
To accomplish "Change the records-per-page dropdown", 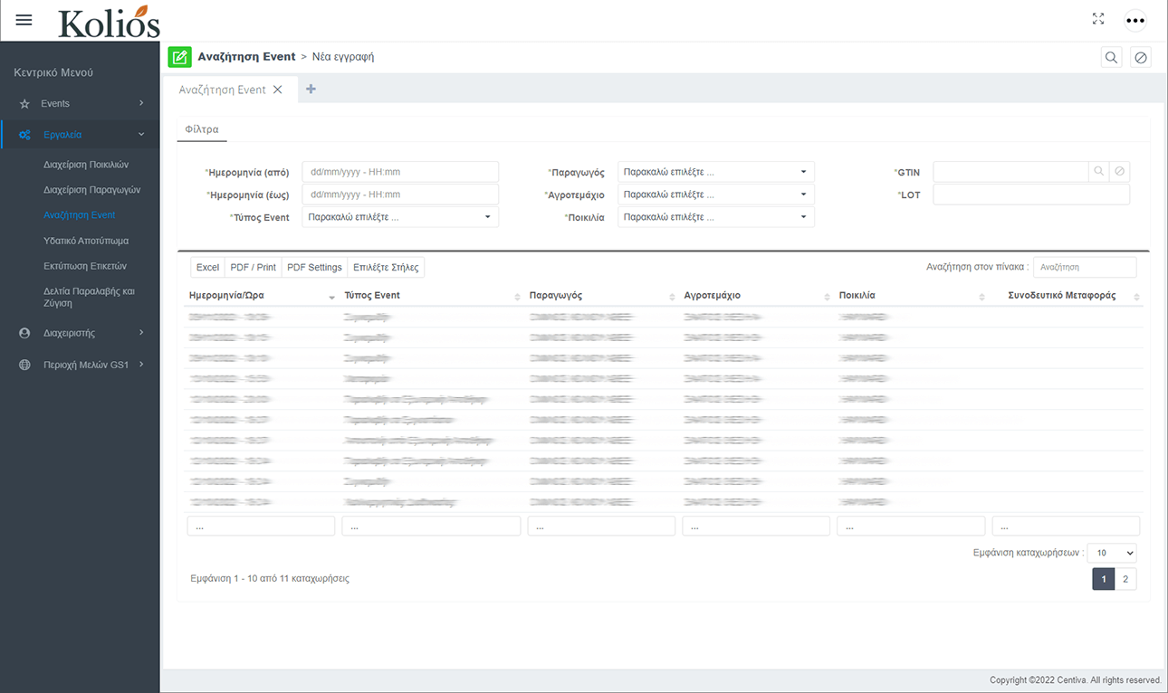I will point(1112,553).
